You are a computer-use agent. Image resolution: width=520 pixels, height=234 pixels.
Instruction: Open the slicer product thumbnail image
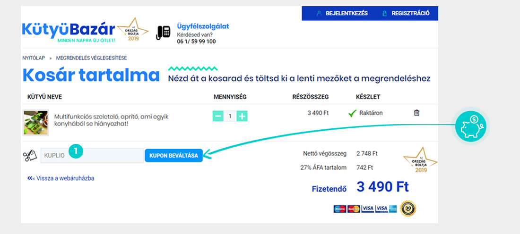(35, 123)
